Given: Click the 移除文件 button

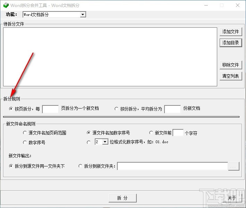Looking at the screenshot, I should click(231, 65).
